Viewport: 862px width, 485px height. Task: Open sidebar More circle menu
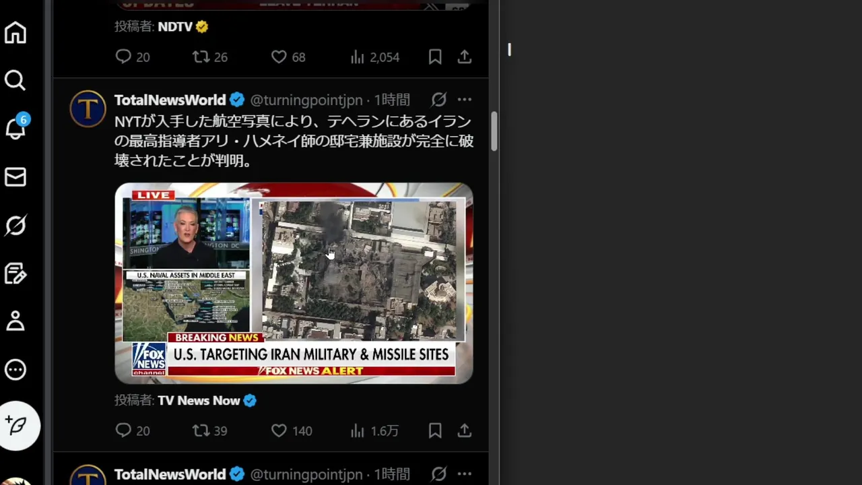(x=15, y=369)
